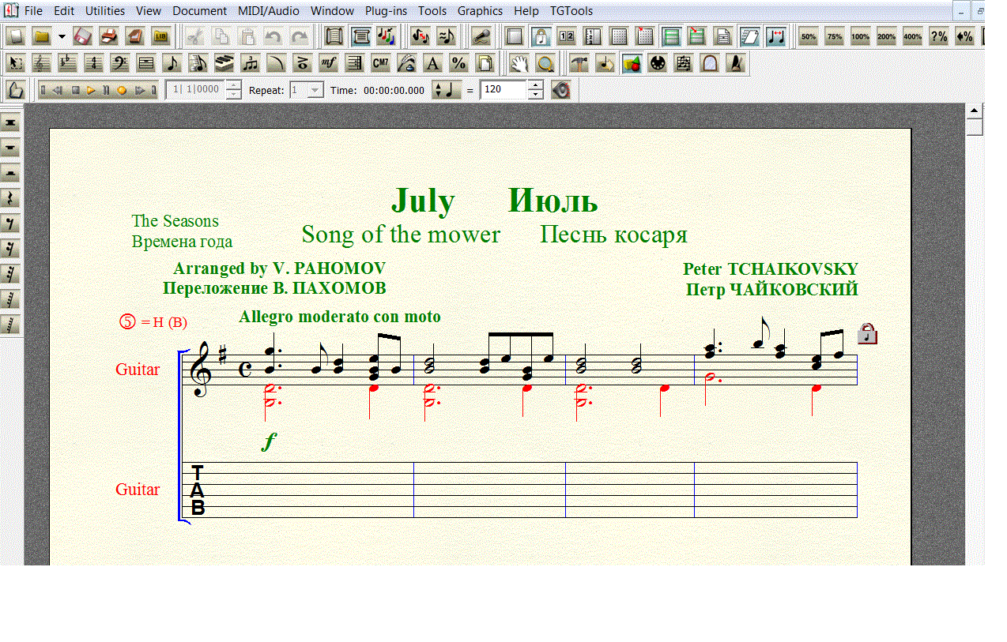Click the tempo field showing 120
This screenshot has width=1007, height=642.
point(503,90)
